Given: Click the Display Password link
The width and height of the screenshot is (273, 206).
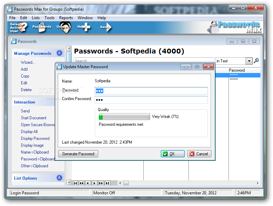Looking at the screenshot, I should point(35,138).
